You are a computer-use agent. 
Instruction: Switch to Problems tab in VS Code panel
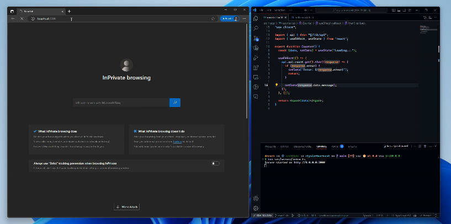(270, 146)
